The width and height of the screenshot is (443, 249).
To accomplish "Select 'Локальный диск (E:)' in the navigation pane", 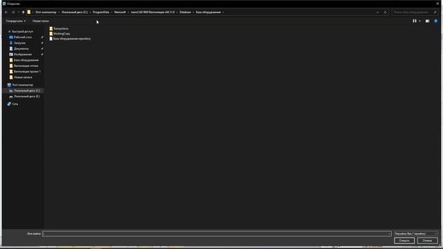I will (27, 96).
